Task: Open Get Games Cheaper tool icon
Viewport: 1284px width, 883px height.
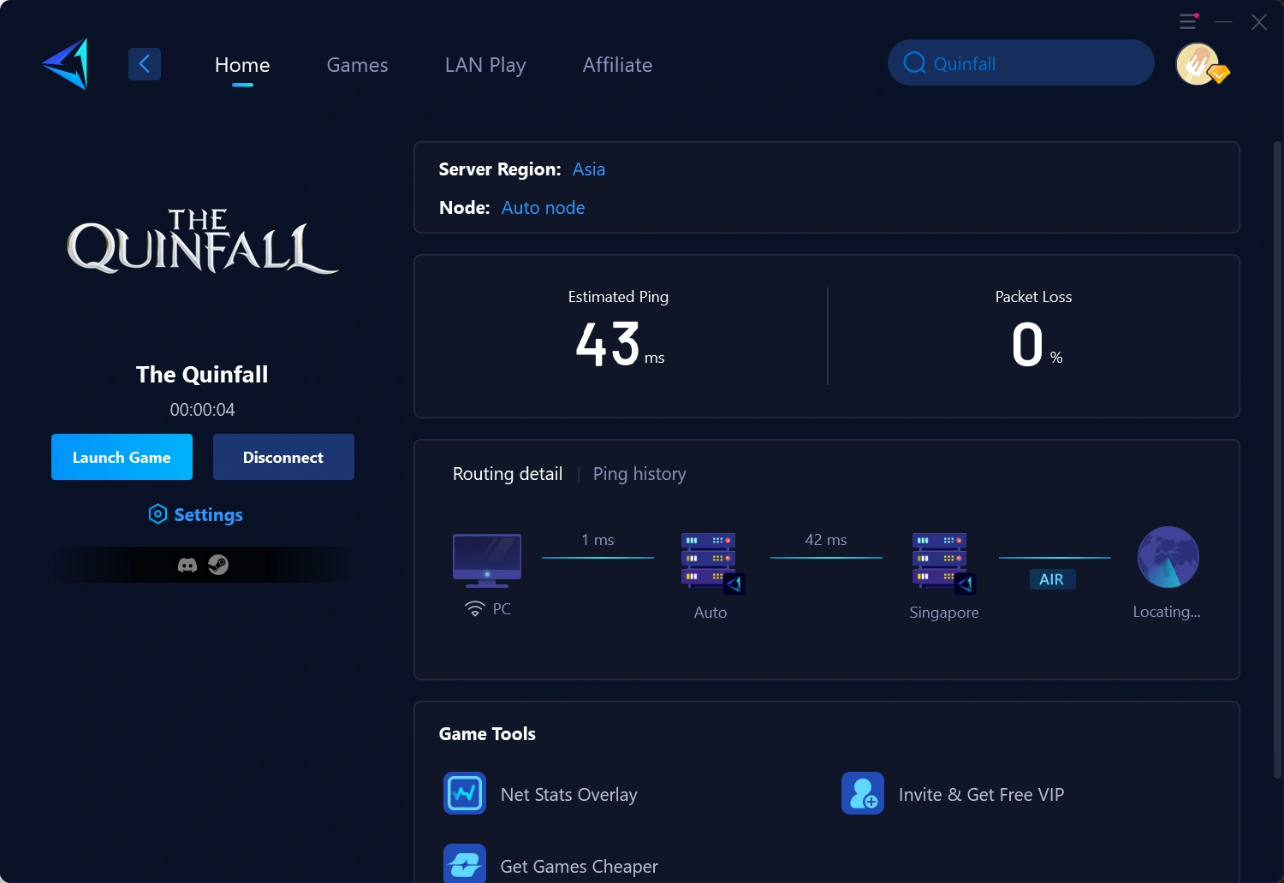Action: pos(465,863)
